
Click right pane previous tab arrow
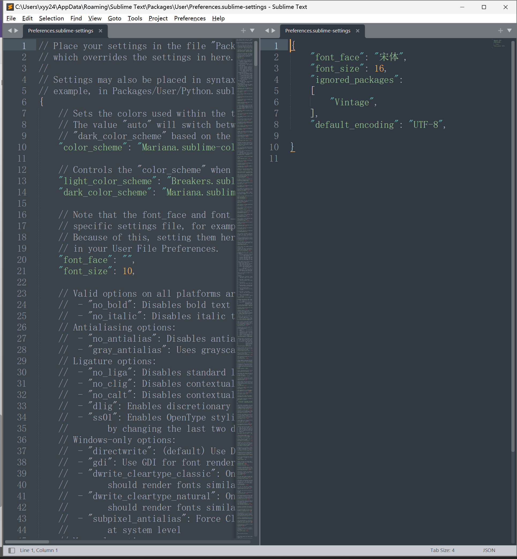267,31
